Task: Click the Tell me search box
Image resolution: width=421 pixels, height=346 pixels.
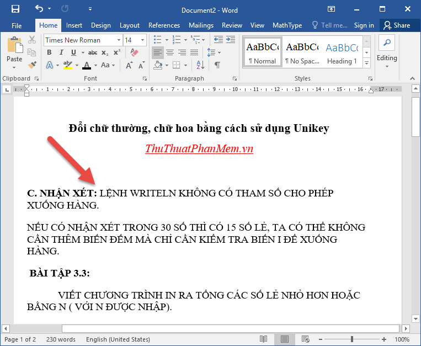Action: coord(330,25)
